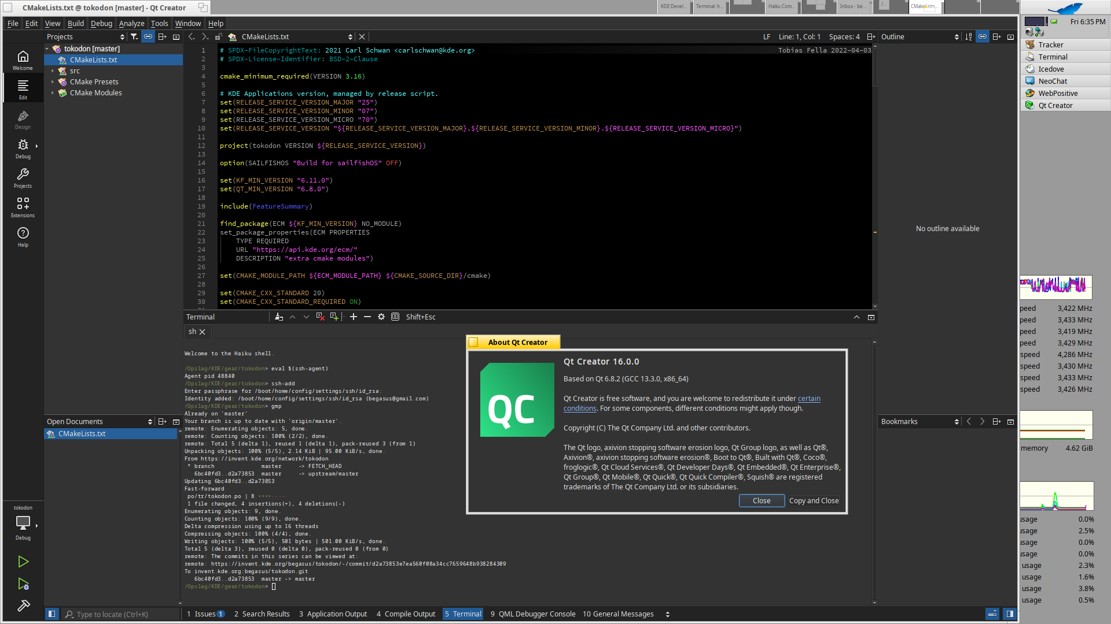Click LF line ending selector
Viewport: 1111px width, 624px height.
pyautogui.click(x=767, y=36)
